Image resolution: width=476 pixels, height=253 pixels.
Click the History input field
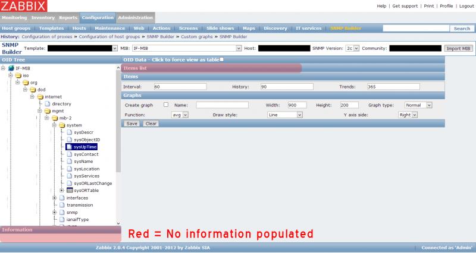tap(287, 87)
